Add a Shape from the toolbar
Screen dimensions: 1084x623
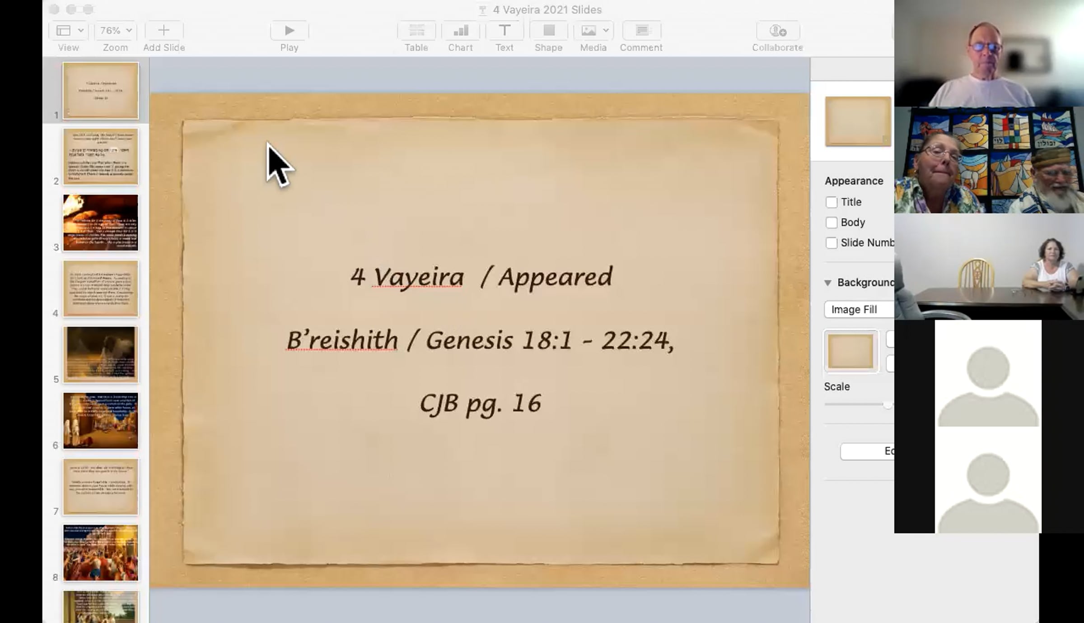point(548,31)
